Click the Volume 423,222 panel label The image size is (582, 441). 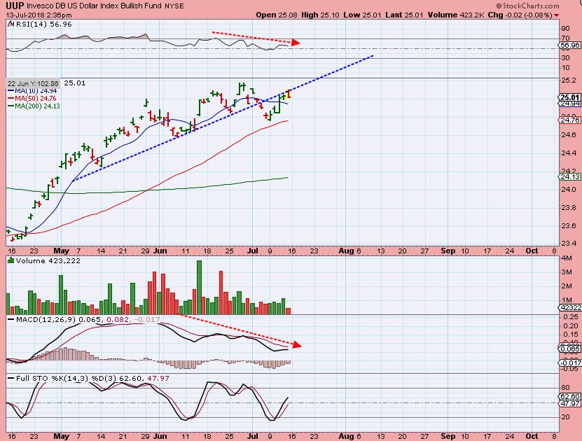tap(48, 260)
